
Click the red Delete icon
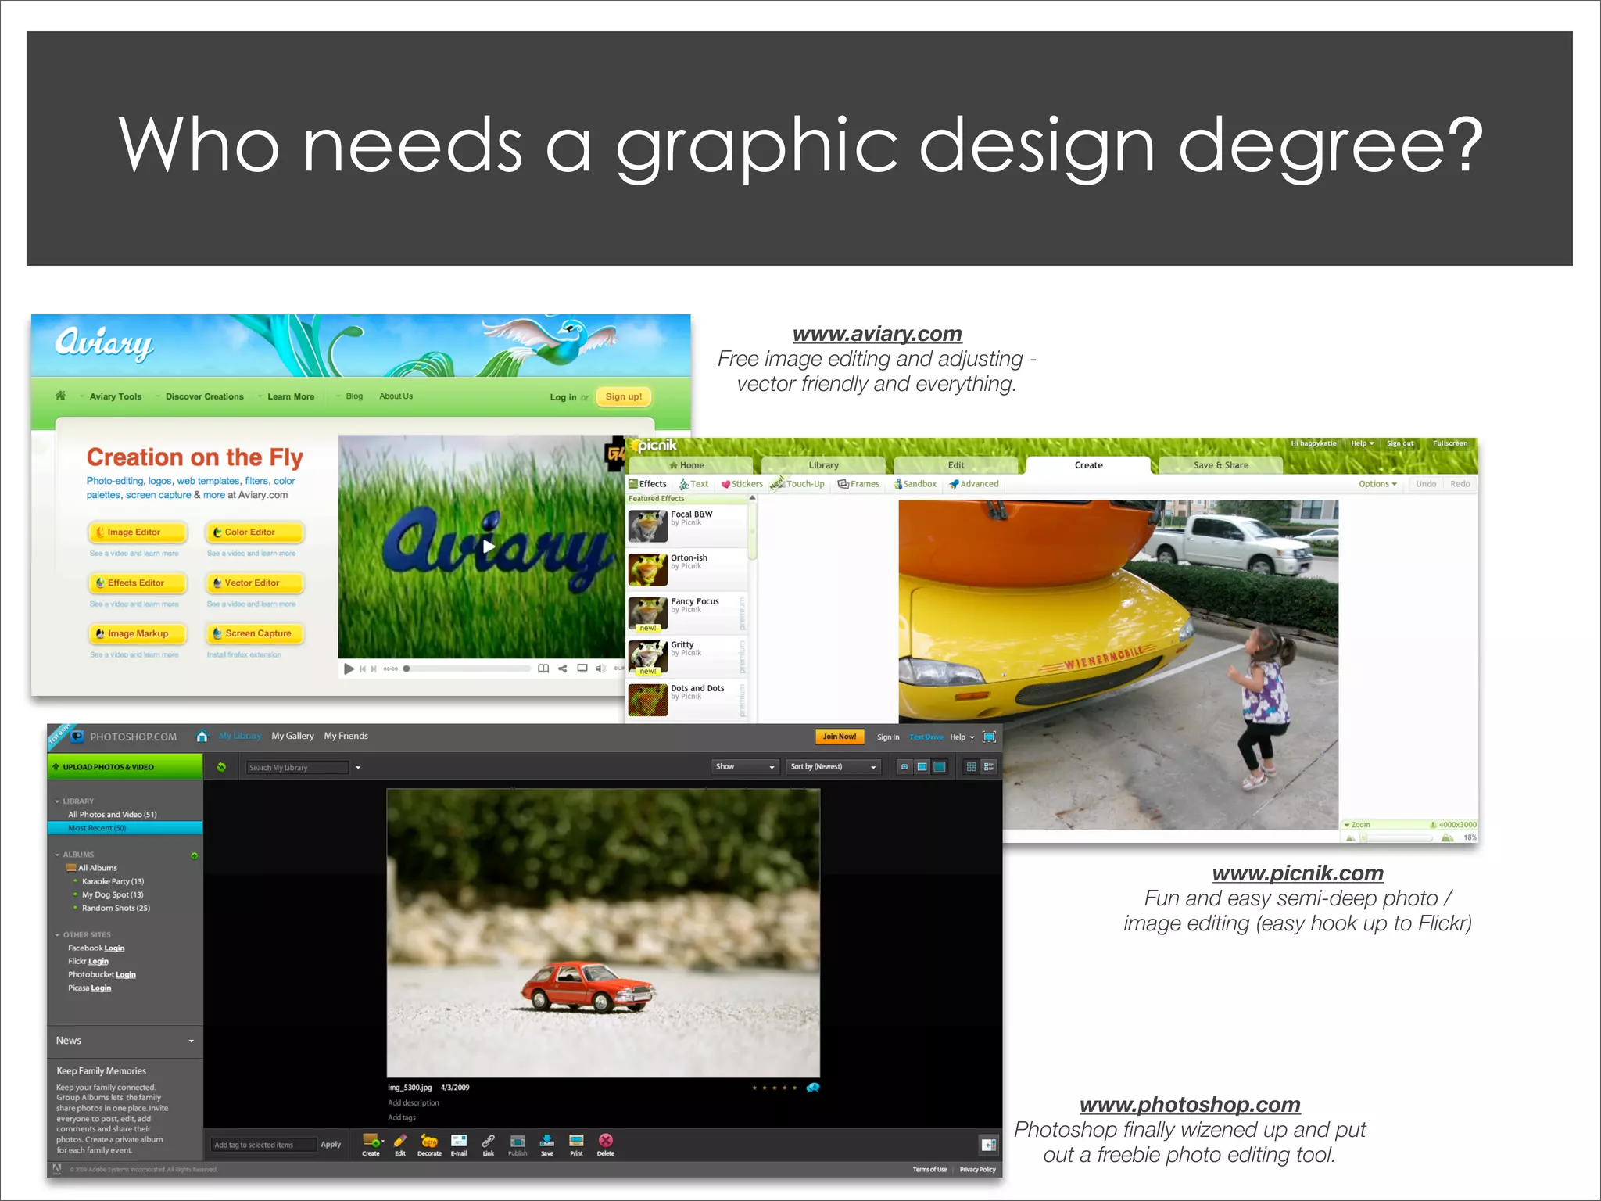[606, 1142]
